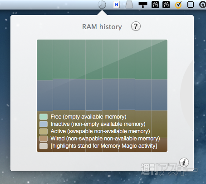Click the black T-shaped menu bar icon

click(143, 5)
